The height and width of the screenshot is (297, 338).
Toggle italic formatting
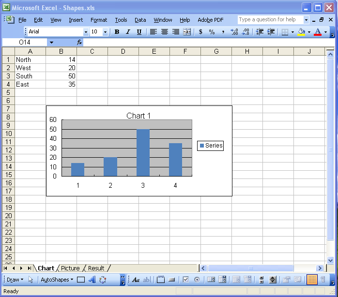[x=128, y=32]
